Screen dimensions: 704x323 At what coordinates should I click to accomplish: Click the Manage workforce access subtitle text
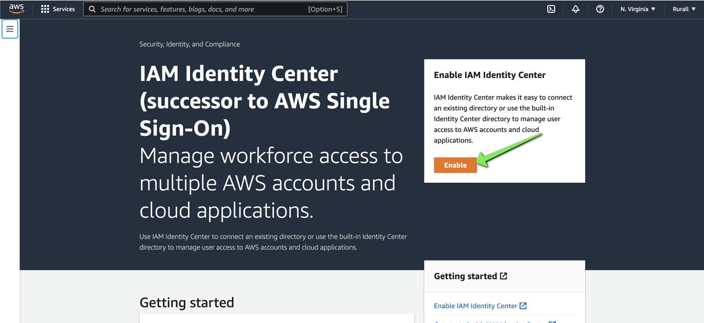[x=271, y=183]
